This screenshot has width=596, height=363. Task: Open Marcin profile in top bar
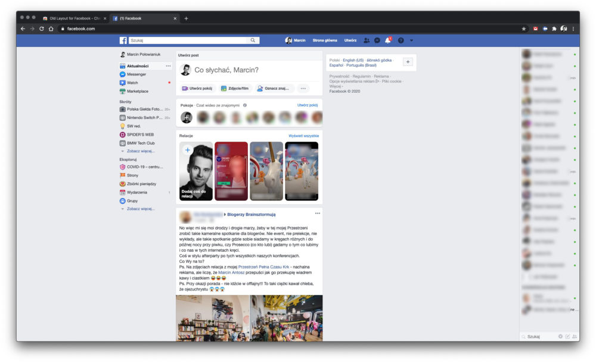click(x=296, y=40)
